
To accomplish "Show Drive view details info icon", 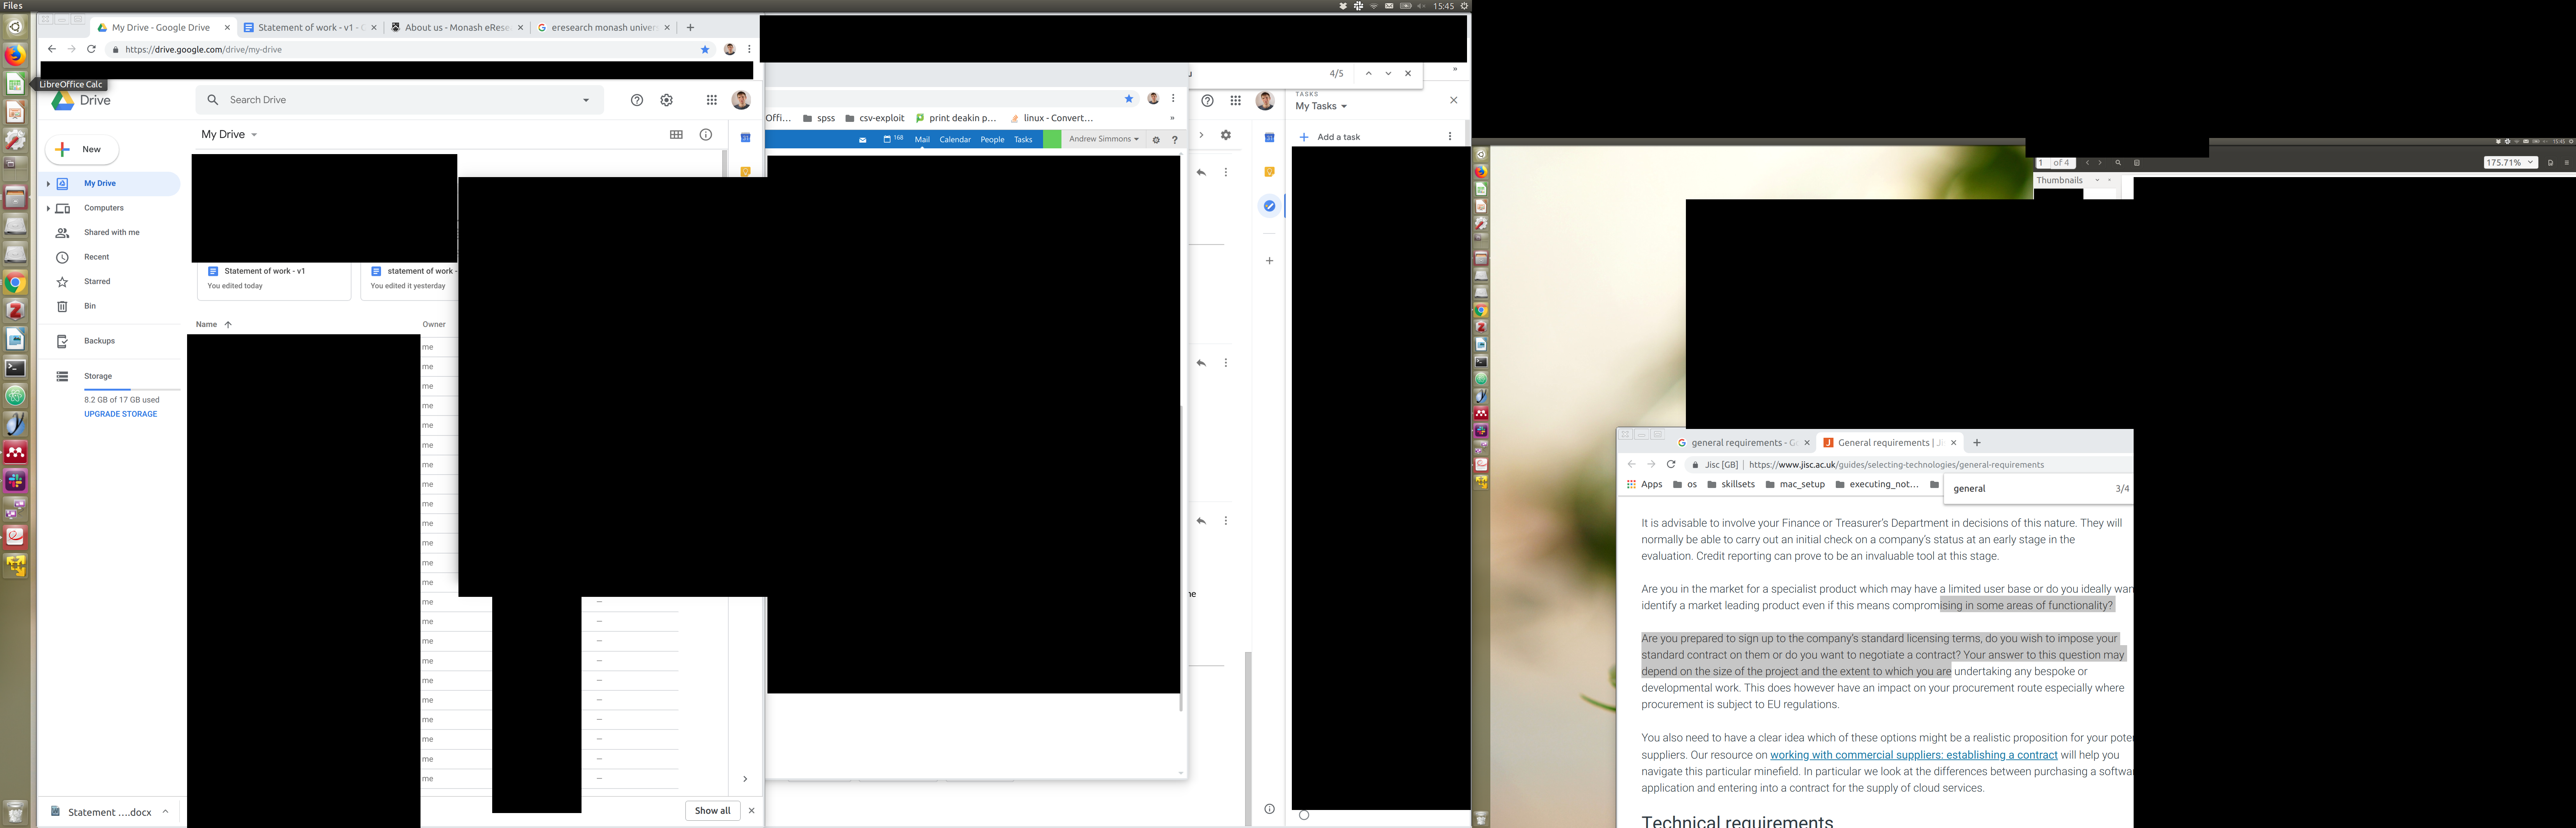I will tap(706, 135).
